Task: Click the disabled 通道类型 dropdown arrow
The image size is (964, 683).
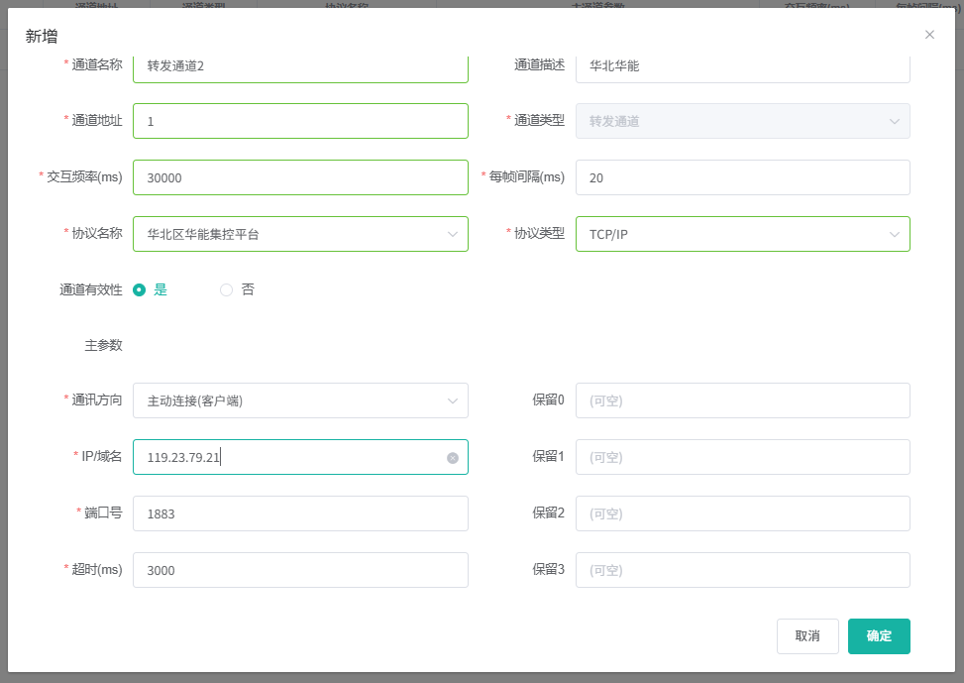Action: 894,122
